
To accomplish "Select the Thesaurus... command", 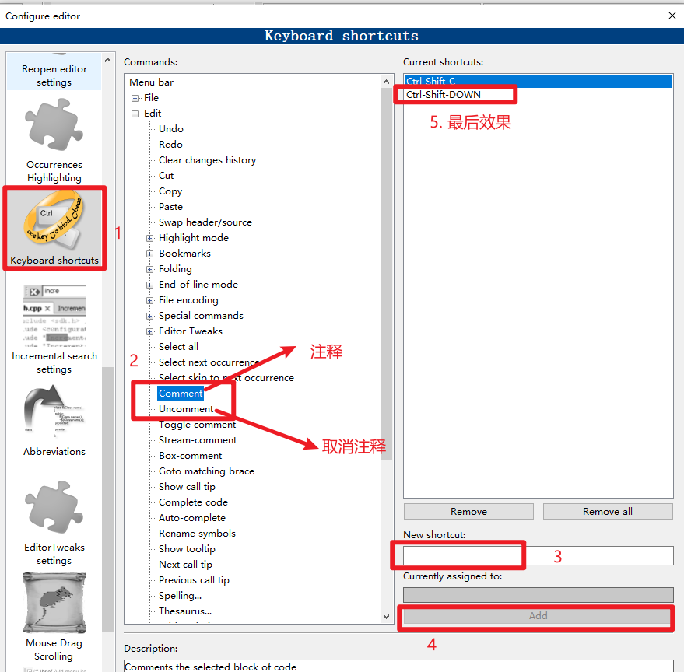I will click(x=185, y=611).
